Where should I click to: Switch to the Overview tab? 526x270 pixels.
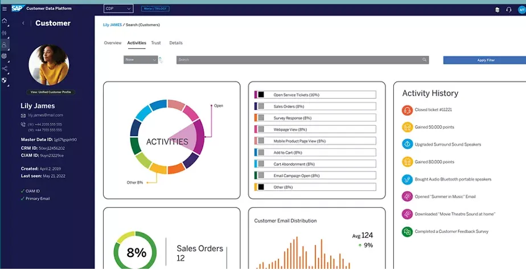[x=113, y=43]
